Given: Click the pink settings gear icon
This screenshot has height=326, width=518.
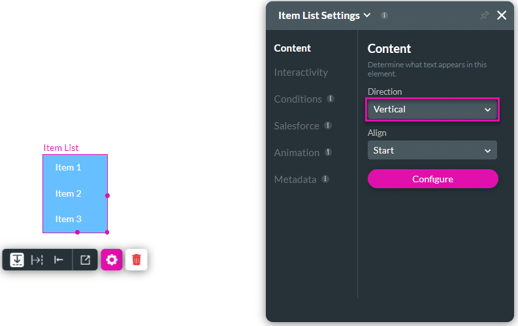Looking at the screenshot, I should click(x=112, y=259).
